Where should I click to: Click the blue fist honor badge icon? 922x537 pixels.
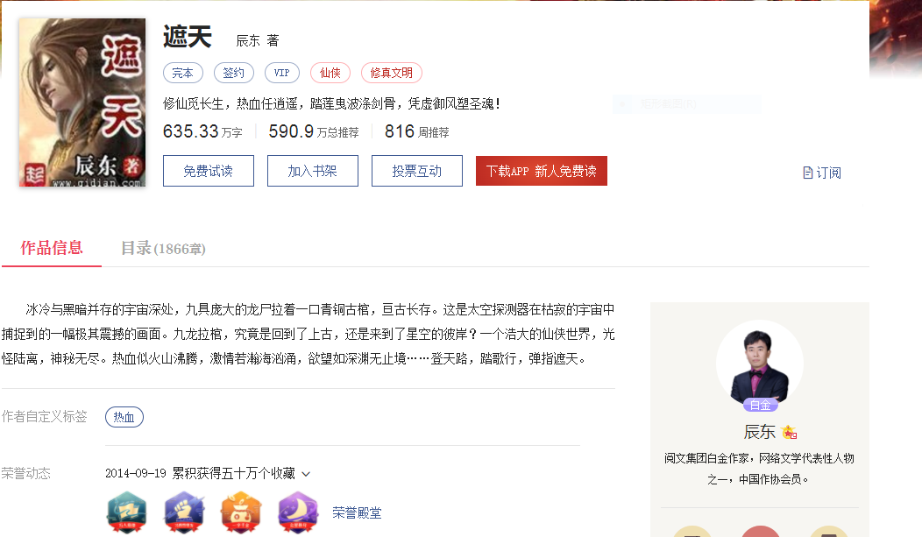pos(183,512)
